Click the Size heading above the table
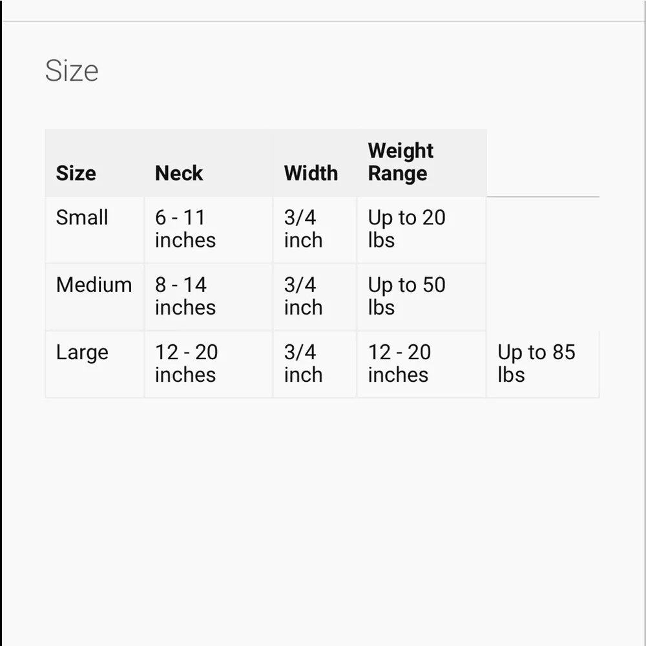Screen dimensions: 646x646 click(x=72, y=70)
